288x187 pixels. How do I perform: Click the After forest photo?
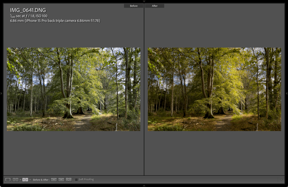tap(214, 89)
